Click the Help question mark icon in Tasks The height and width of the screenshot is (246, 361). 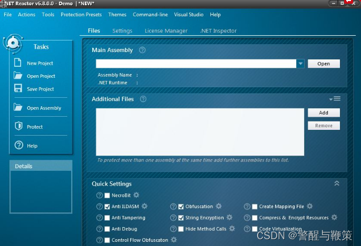click(18, 145)
